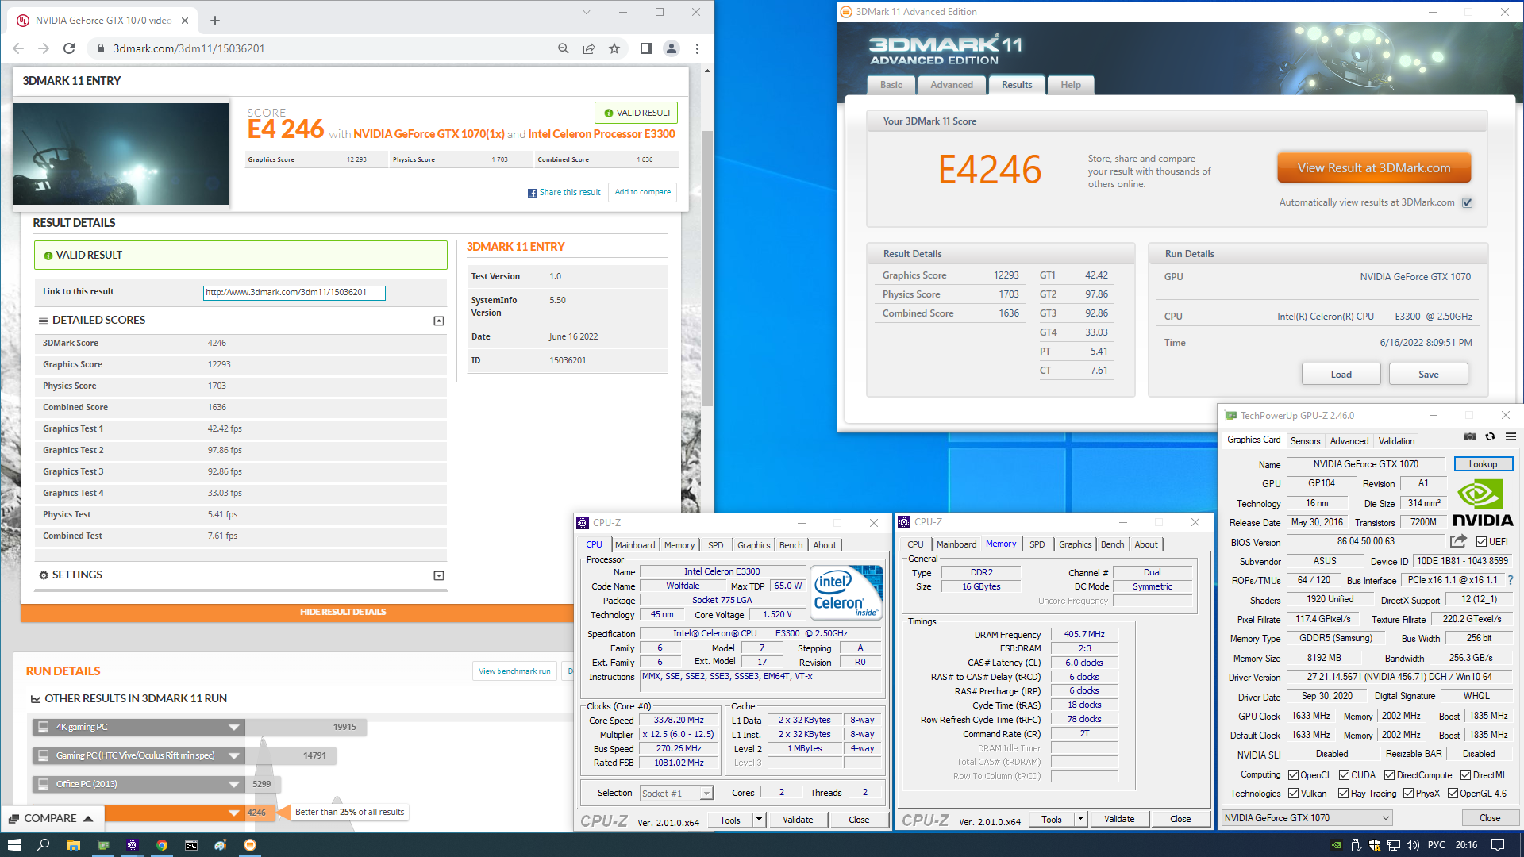The width and height of the screenshot is (1524, 857).
Task: Refresh GPU-Z data with the refresh icon
Action: 1490,436
